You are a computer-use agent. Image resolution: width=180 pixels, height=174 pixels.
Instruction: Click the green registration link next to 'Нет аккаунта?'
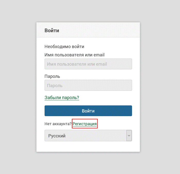tap(85, 124)
